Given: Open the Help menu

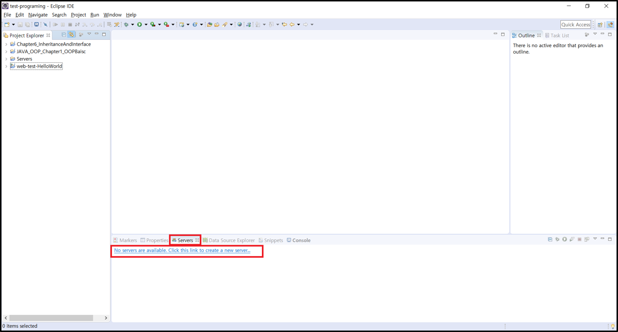Looking at the screenshot, I should [131, 15].
